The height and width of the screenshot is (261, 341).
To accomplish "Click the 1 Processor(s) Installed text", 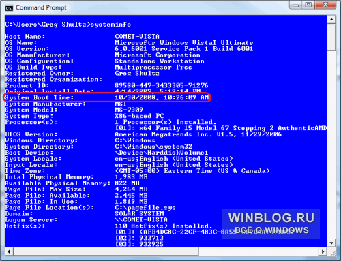I will [166, 122].
